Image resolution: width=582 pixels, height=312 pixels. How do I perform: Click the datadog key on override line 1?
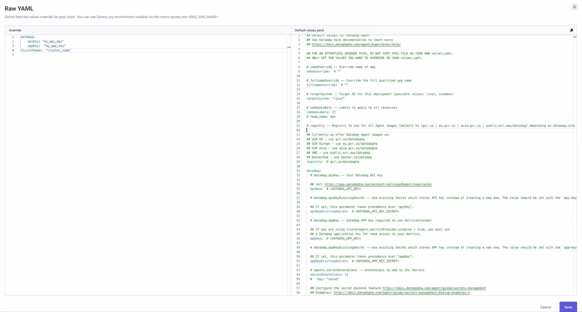coord(27,37)
